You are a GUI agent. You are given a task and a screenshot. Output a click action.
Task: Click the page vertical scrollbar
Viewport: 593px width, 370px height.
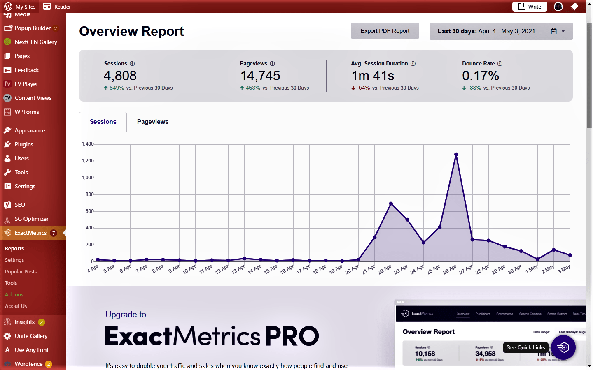click(589, 75)
